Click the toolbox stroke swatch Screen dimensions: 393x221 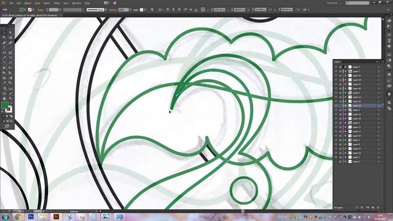pos(9,109)
